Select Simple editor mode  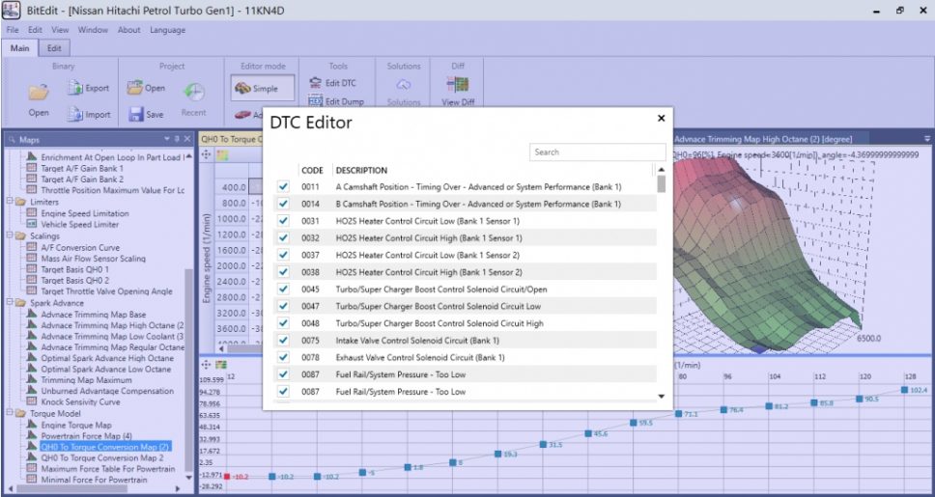pos(262,88)
